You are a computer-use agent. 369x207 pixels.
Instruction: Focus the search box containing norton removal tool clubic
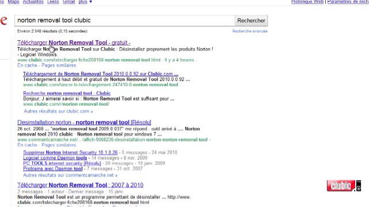coord(125,21)
